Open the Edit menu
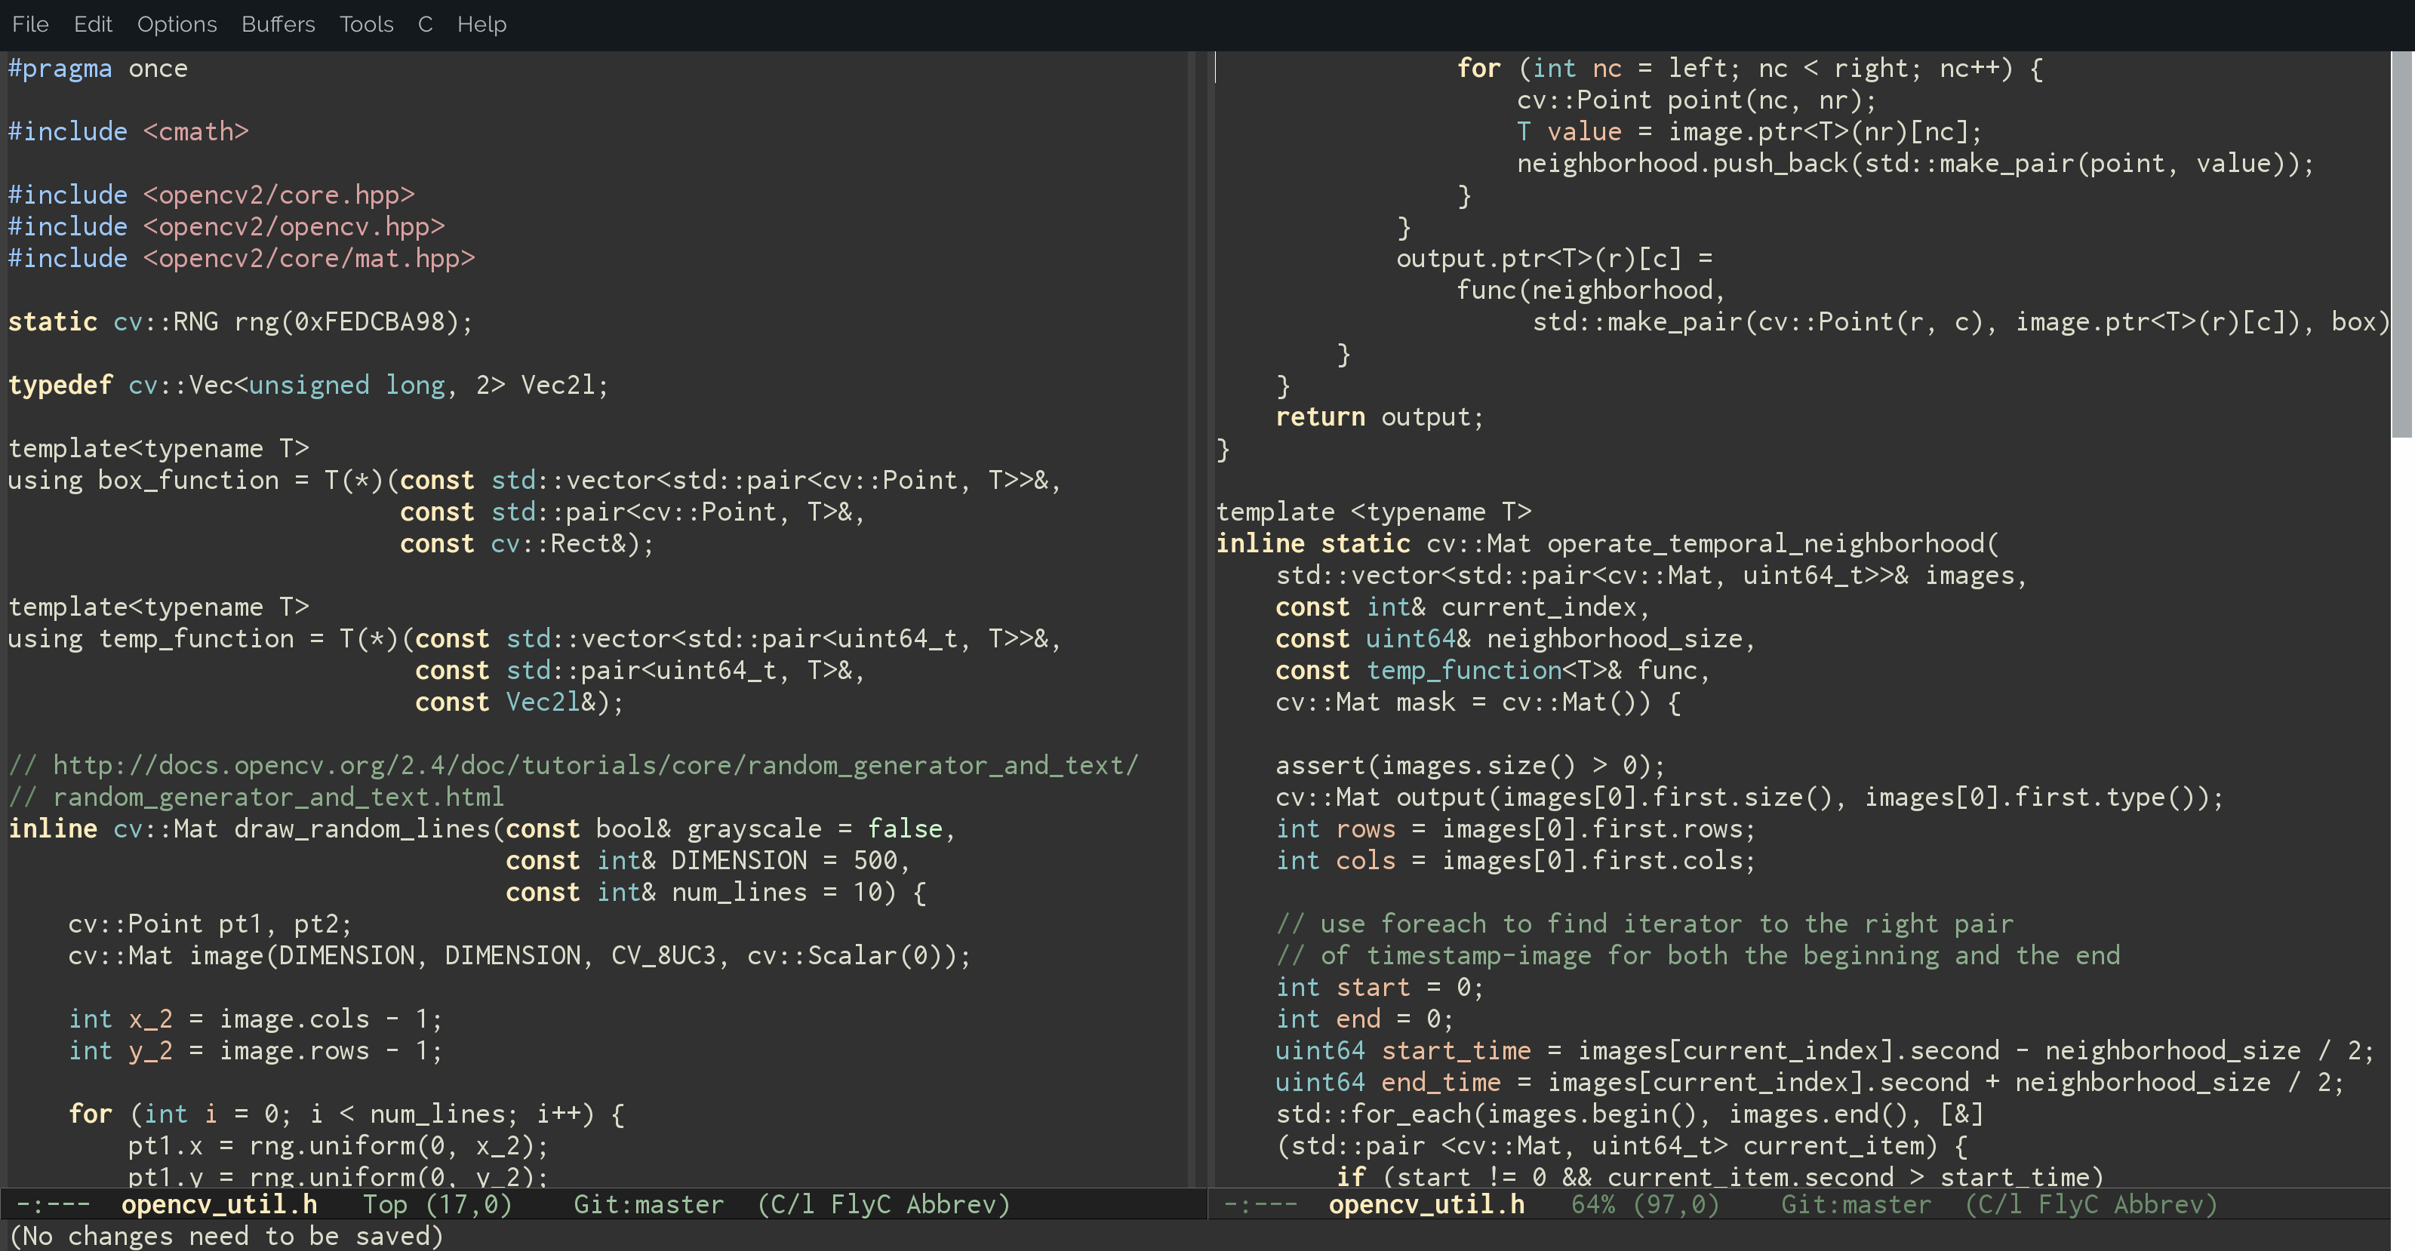 93,24
